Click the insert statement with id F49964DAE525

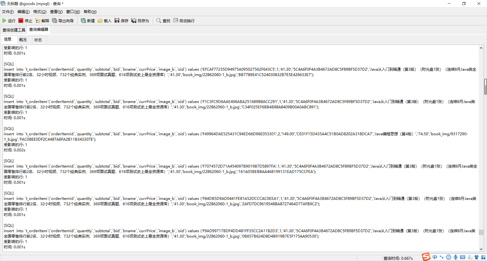point(236,137)
